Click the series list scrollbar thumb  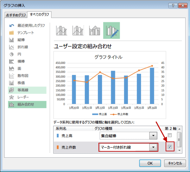coord(179,140)
